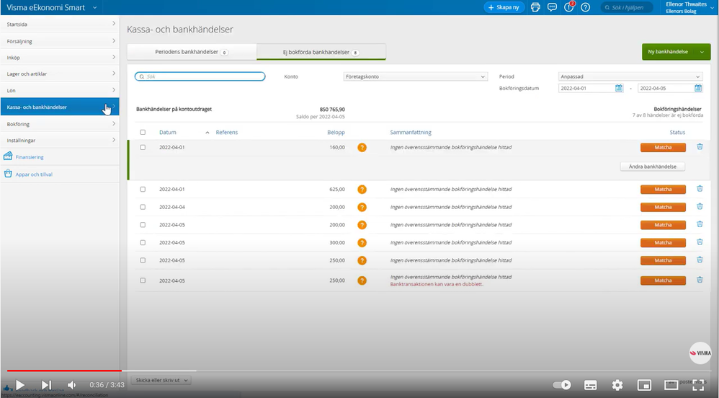Switch to Periodens bankhändelser tab

tap(192, 53)
